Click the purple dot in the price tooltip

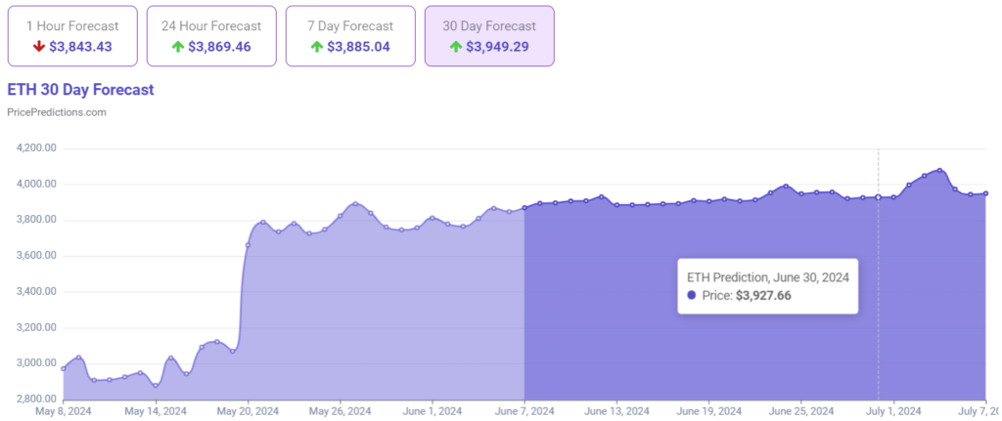[693, 295]
